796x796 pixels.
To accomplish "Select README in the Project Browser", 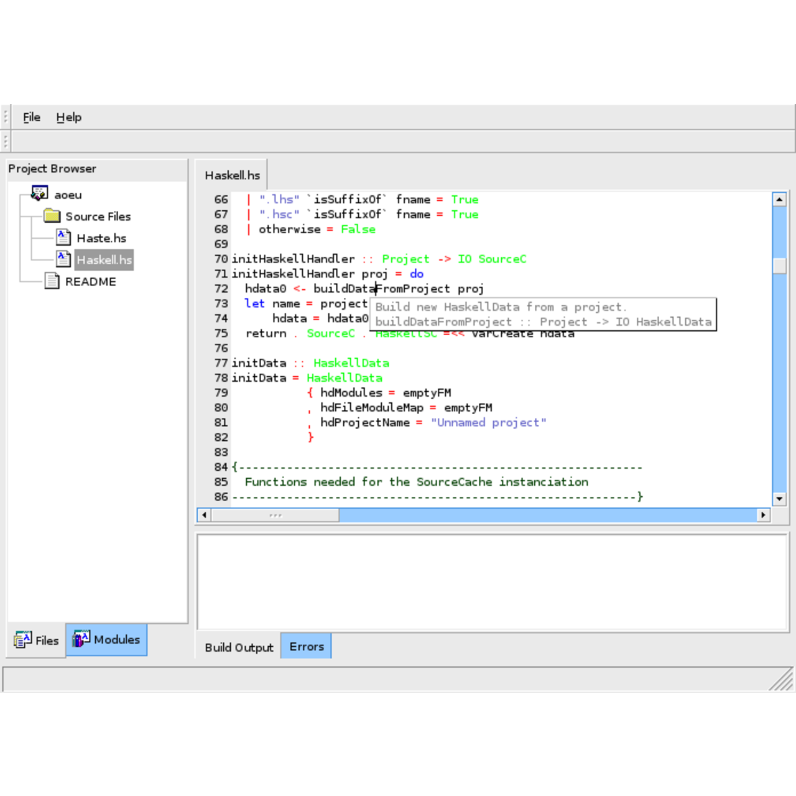I will point(90,281).
